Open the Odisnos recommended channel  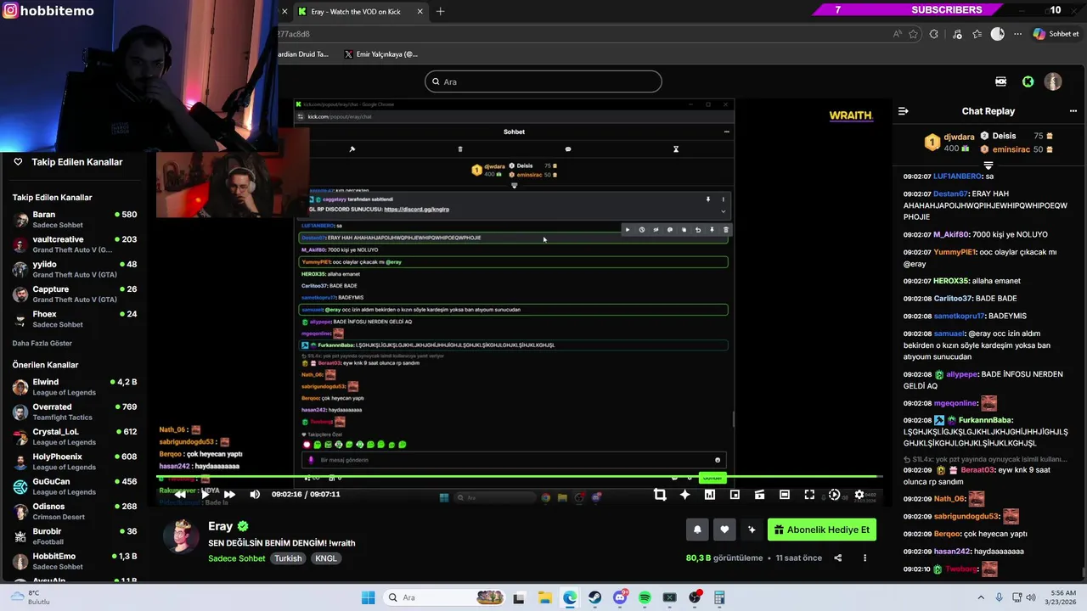pos(75,512)
